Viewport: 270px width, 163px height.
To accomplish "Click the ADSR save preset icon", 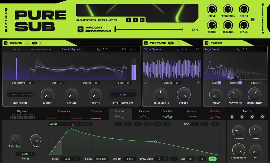I will (83, 124).
